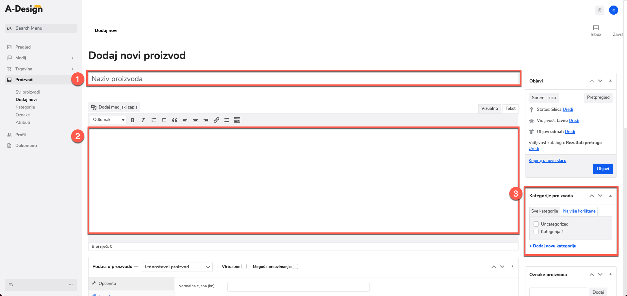Image resolution: width=627 pixels, height=296 pixels.
Task: Click the Dodaj novu kategoriju link
Action: (x=553, y=246)
